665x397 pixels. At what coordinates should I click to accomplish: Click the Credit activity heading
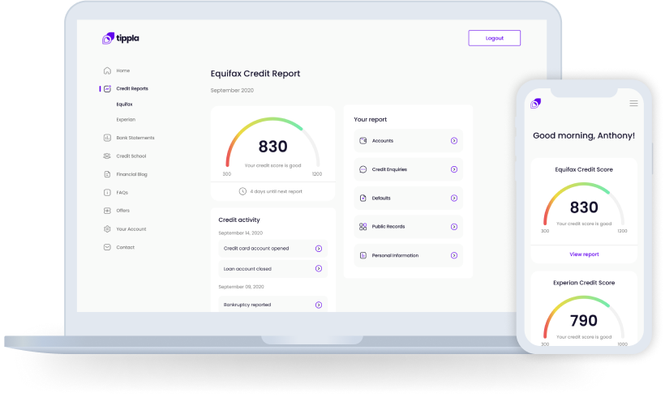click(x=239, y=220)
